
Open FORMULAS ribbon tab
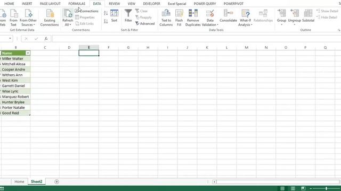77,4
